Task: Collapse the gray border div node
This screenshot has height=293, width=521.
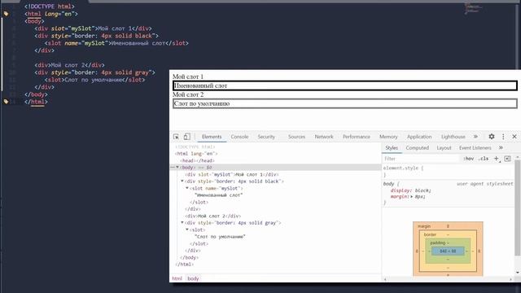Action: coord(182,222)
